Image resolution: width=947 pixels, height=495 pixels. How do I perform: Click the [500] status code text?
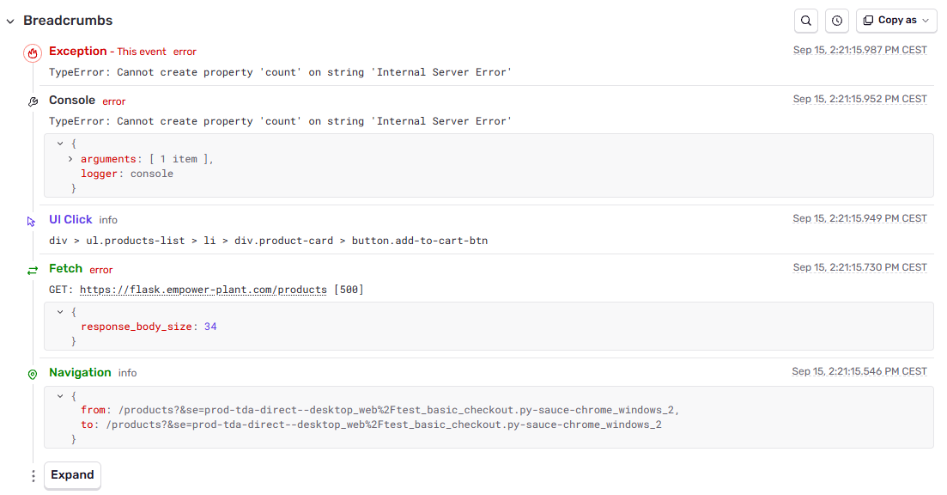click(349, 290)
